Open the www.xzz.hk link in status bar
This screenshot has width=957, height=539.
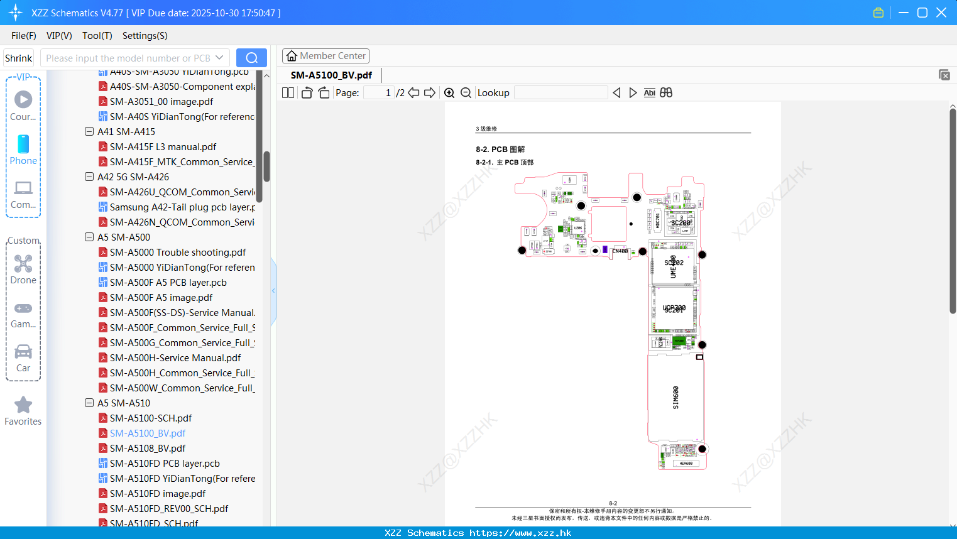(520, 533)
